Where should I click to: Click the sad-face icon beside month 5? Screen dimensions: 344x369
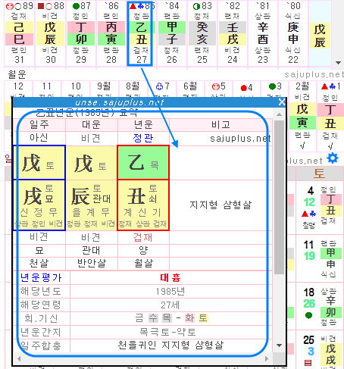tap(216, 86)
